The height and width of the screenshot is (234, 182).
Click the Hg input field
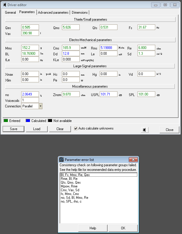coord(108,74)
